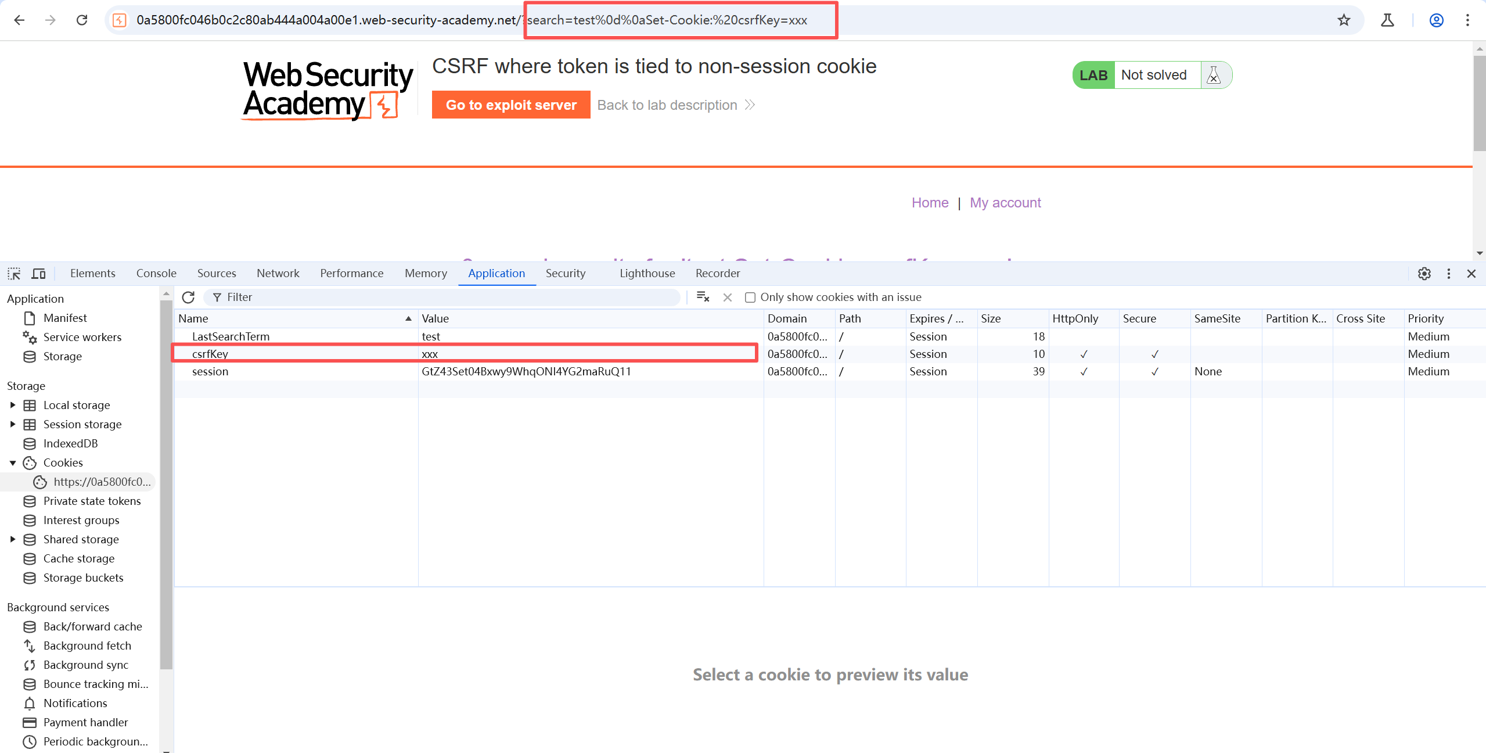Screen dimensions: 1486x753
Task: Open the Chrome profile icon
Action: [x=1436, y=20]
